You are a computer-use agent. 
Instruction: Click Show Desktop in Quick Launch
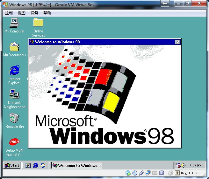click(x=28, y=165)
